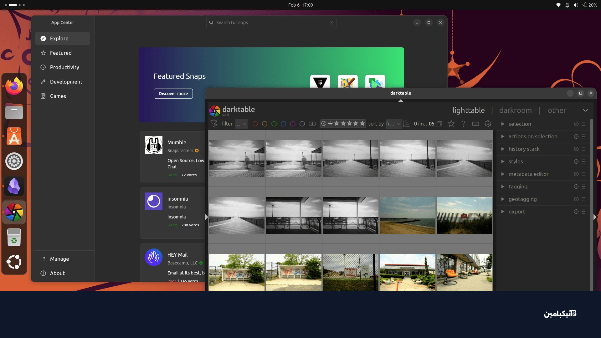
Task: Expand the tagging panel
Action: point(518,187)
